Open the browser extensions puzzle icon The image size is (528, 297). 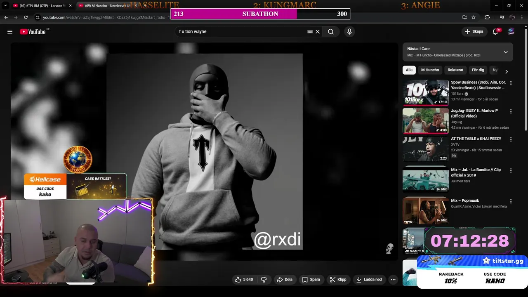[488, 17]
